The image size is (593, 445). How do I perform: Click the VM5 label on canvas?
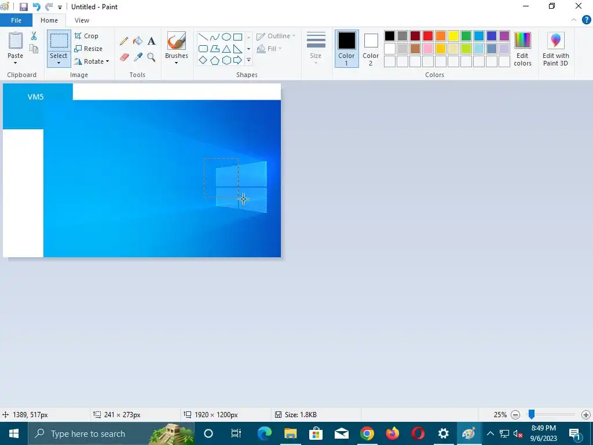pyautogui.click(x=35, y=97)
